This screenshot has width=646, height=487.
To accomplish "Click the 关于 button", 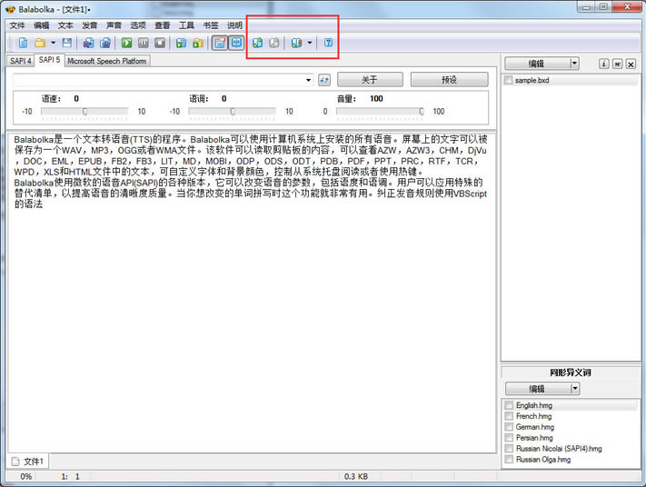I will pos(369,80).
